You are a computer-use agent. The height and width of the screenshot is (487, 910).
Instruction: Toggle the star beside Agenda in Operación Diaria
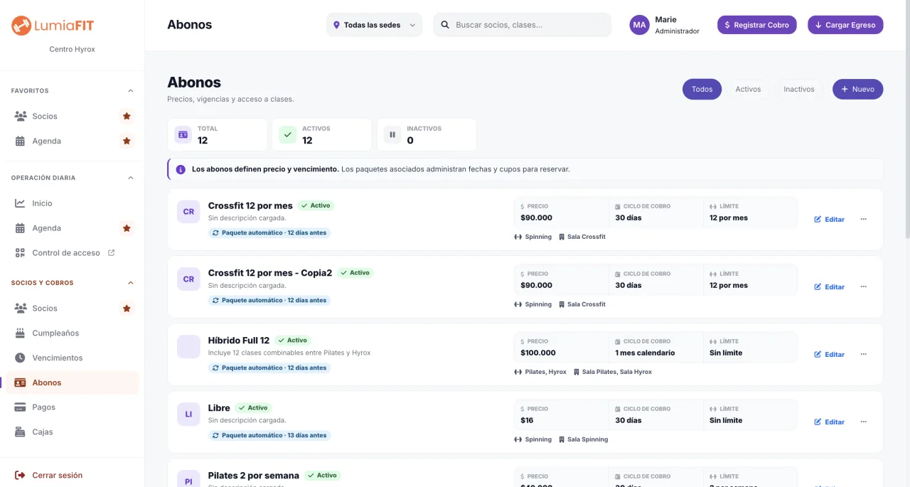[127, 228]
